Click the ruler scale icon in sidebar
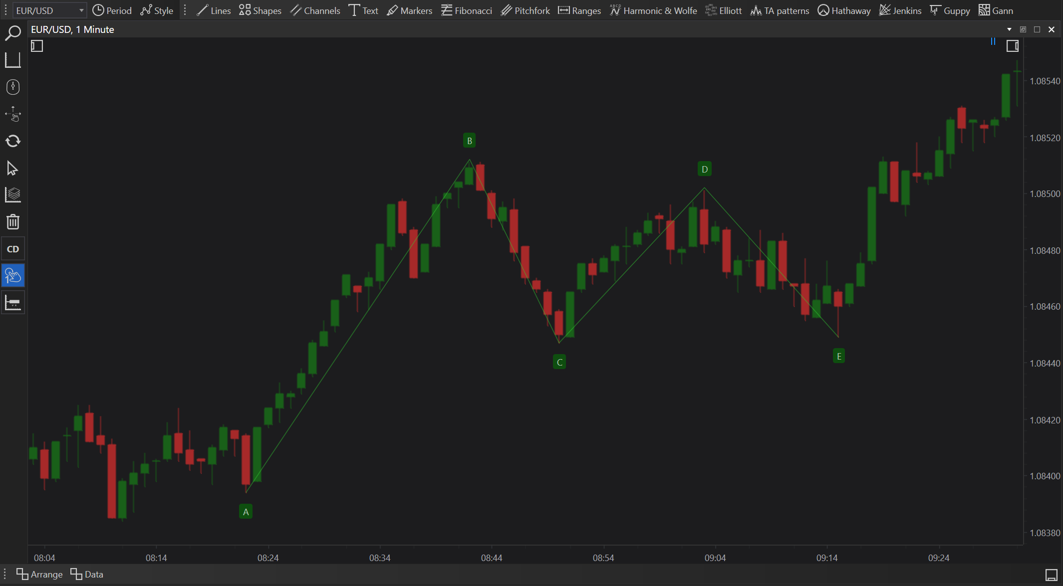 tap(12, 60)
